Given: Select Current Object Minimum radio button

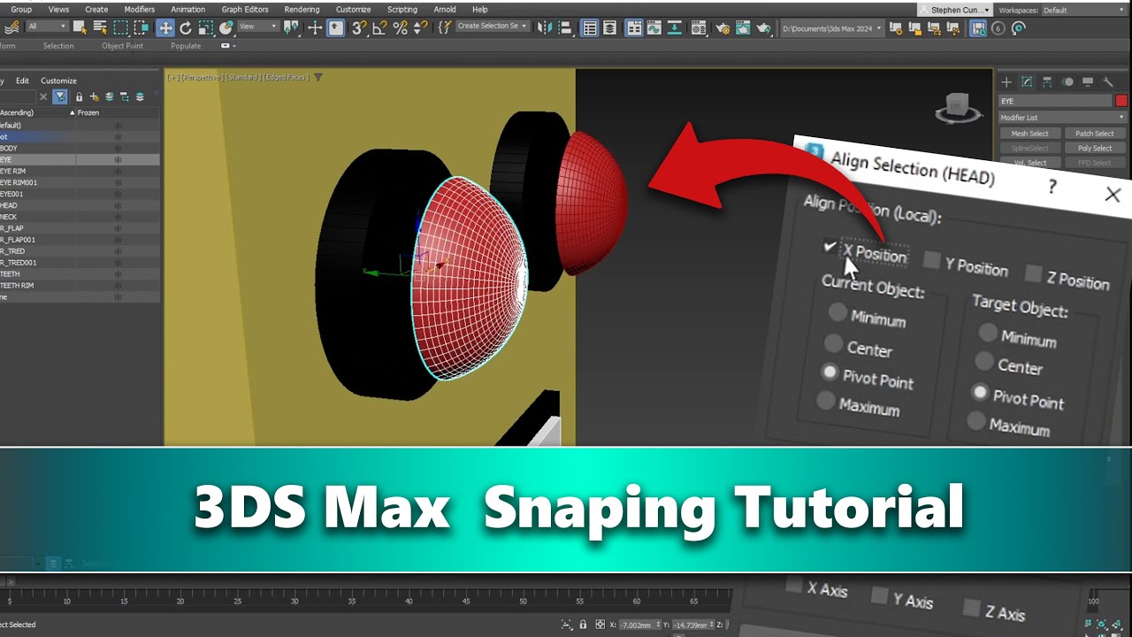Looking at the screenshot, I should [837, 311].
